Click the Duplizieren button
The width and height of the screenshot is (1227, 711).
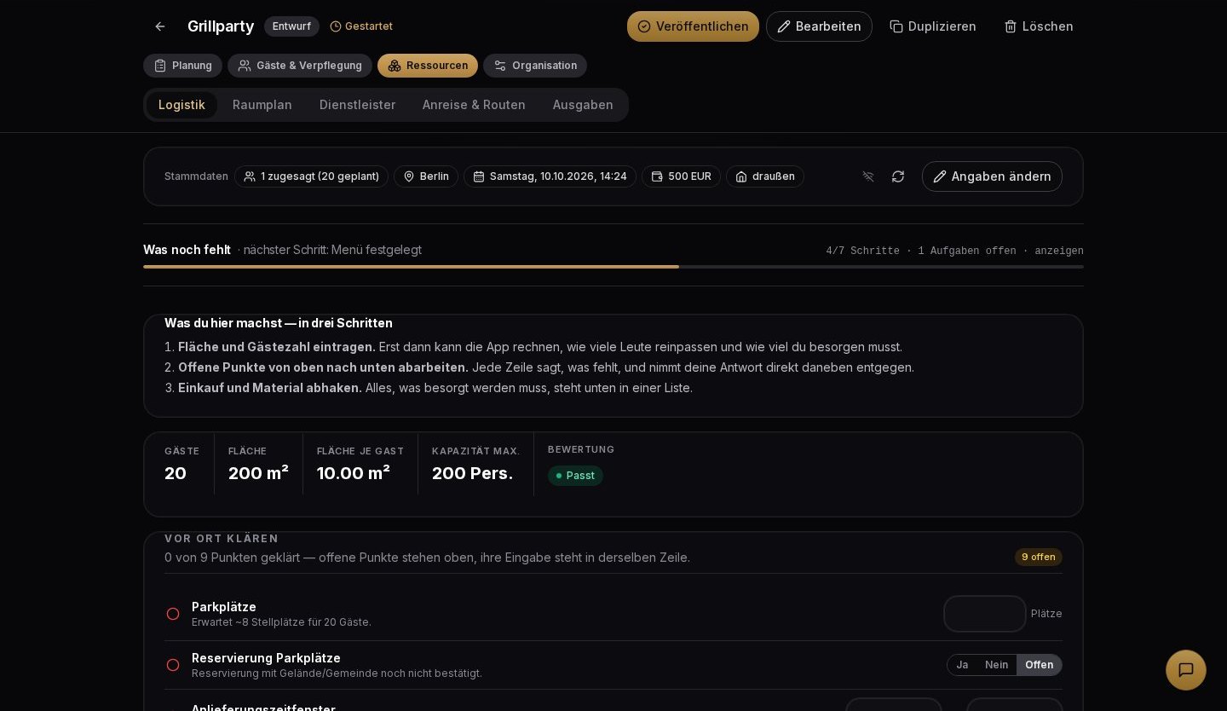pyautogui.click(x=933, y=26)
